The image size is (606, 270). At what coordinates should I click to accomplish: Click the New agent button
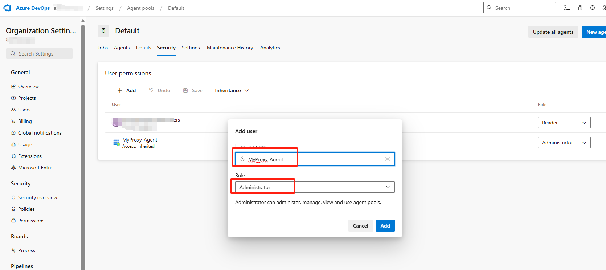tap(594, 32)
